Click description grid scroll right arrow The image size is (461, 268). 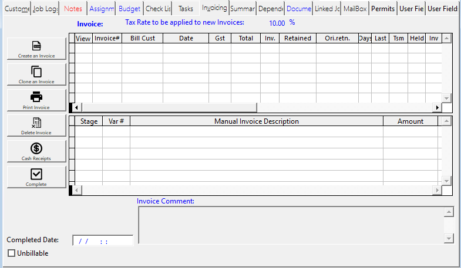[437, 190]
